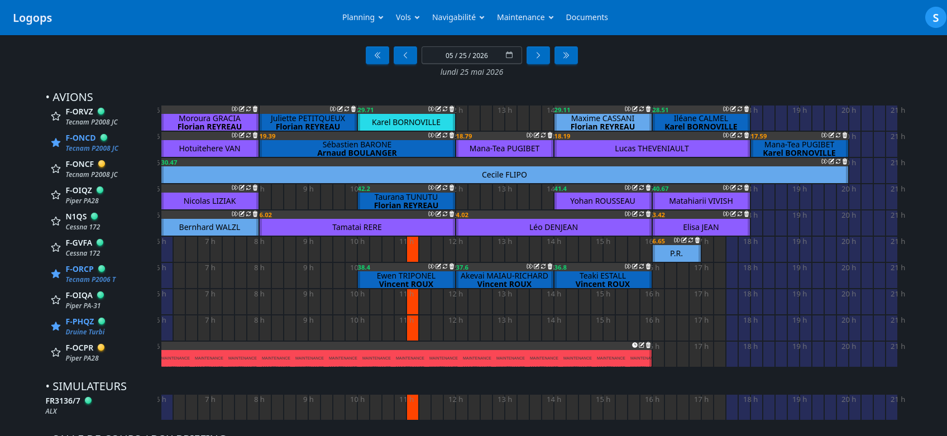Click clock icon on F-OCPR maintenance block

(635, 346)
